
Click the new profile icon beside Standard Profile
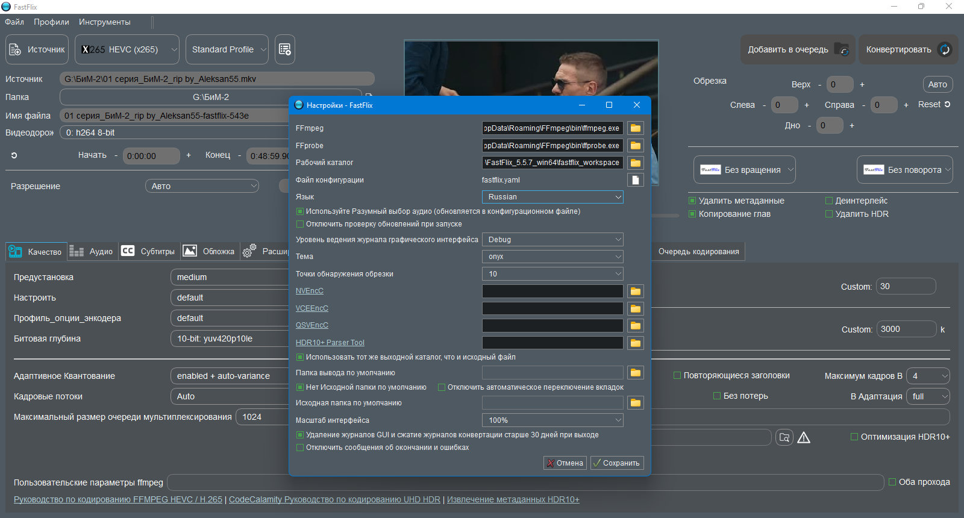click(285, 49)
